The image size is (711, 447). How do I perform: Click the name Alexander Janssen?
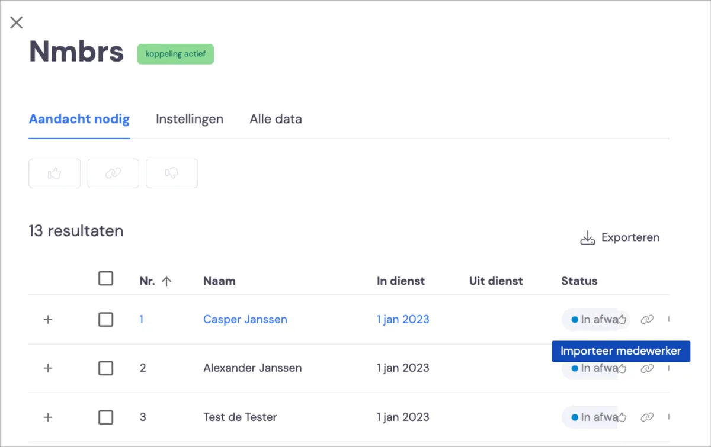252,368
